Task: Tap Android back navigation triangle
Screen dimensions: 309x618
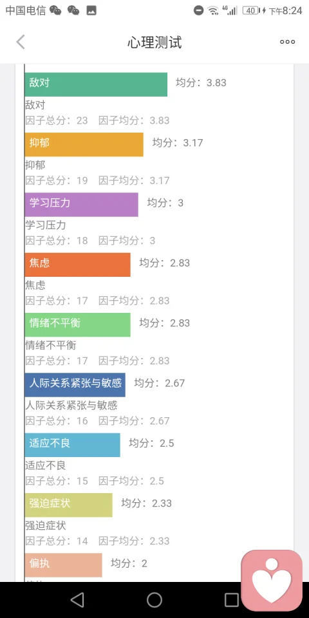Action: [x=77, y=600]
